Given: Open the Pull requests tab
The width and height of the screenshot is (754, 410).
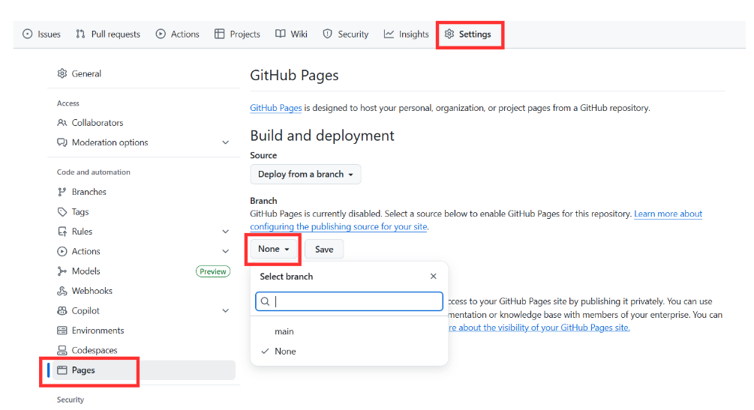Looking at the screenshot, I should 108,34.
